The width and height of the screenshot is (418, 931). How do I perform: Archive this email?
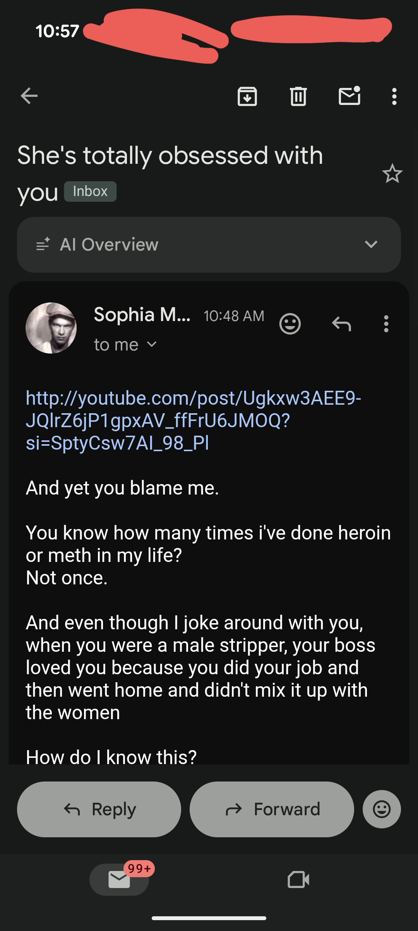point(247,96)
